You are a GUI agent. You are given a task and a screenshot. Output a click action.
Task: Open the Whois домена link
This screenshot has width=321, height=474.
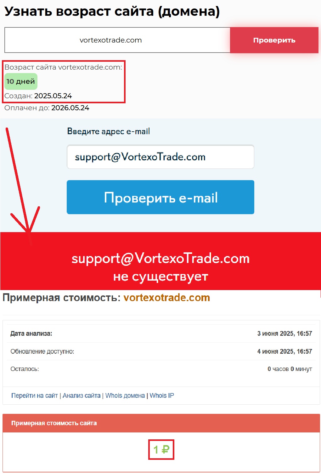[125, 396]
